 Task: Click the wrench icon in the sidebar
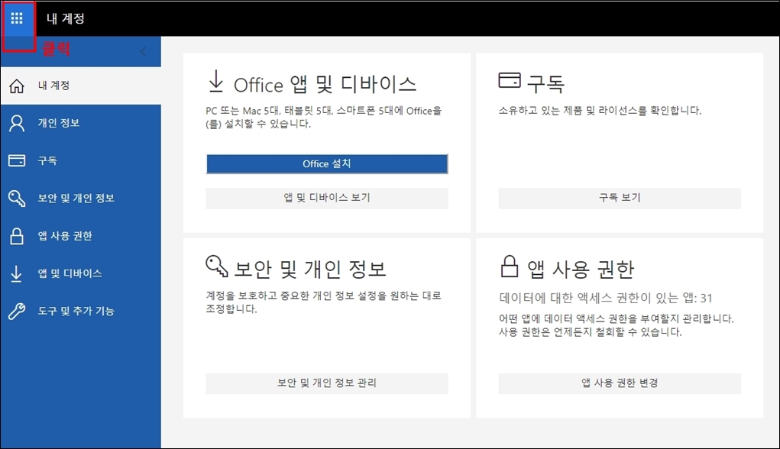pyautogui.click(x=16, y=312)
